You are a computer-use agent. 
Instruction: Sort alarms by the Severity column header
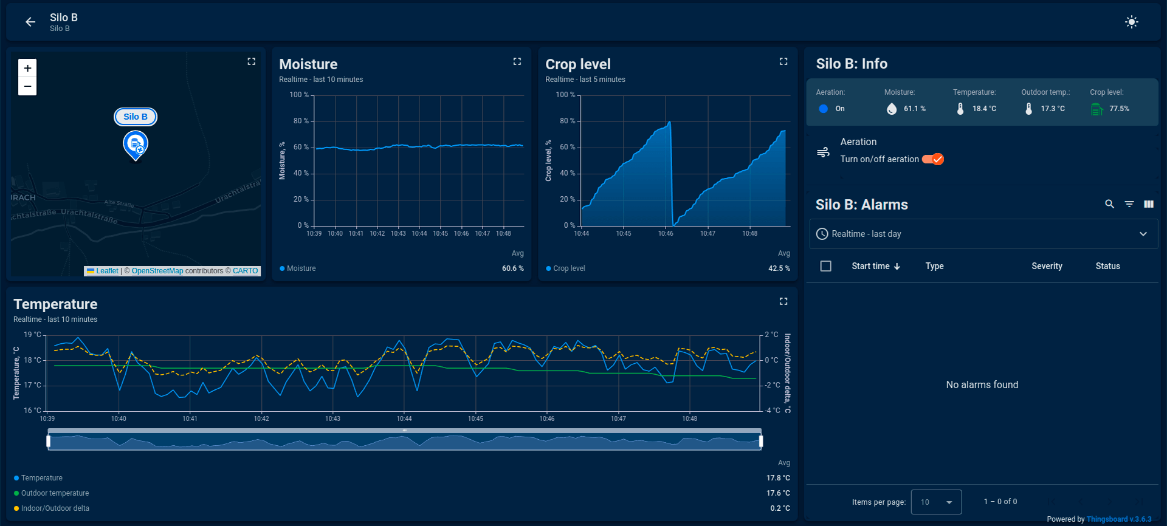click(1047, 266)
